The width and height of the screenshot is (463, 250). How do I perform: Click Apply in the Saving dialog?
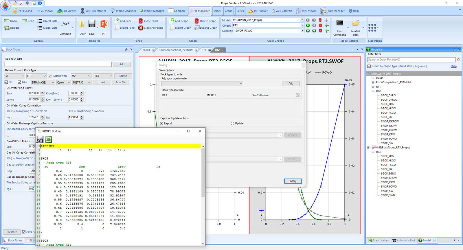[293, 181]
